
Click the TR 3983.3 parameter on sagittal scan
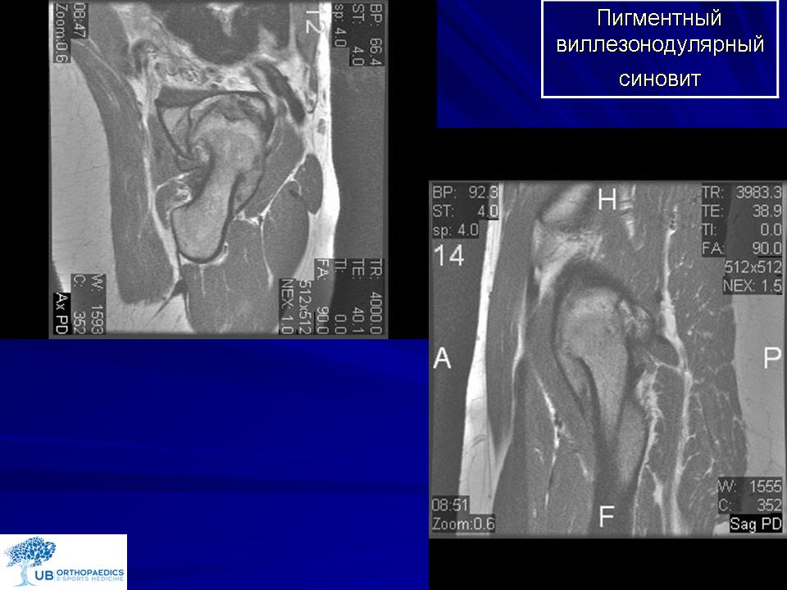pos(741,193)
